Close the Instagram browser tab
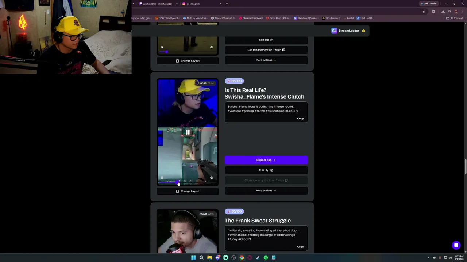Image resolution: width=467 pixels, height=262 pixels. click(220, 4)
